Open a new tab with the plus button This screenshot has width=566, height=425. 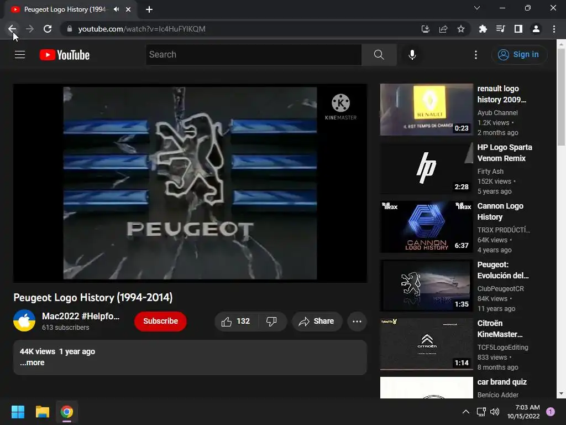point(149,9)
